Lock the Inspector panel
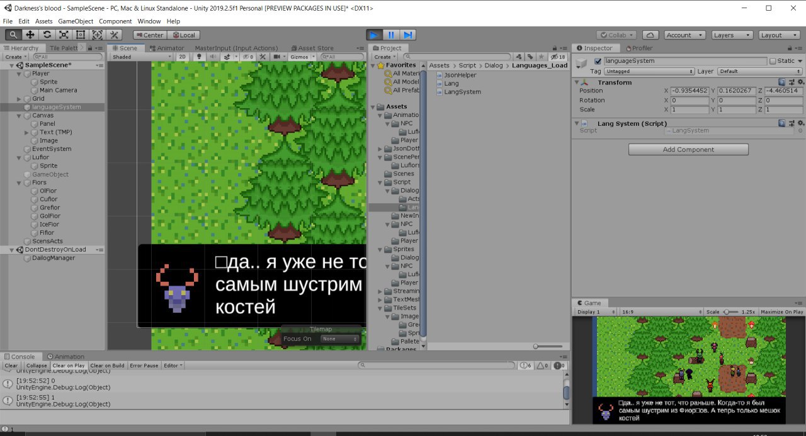 point(790,48)
